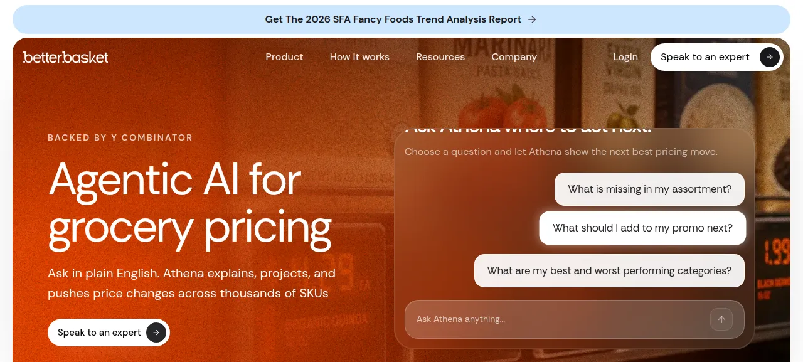Open the Company menu

tap(514, 57)
